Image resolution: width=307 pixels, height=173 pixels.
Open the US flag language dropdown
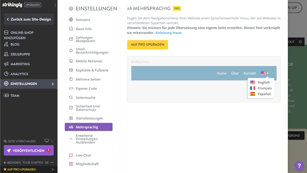(265, 73)
